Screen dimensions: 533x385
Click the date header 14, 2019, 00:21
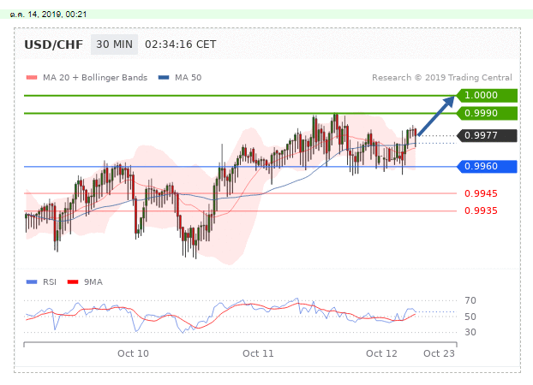(x=48, y=15)
